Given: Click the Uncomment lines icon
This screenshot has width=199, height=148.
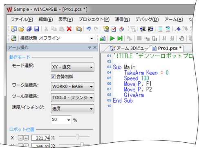Looking at the screenshot, I should (168, 29).
